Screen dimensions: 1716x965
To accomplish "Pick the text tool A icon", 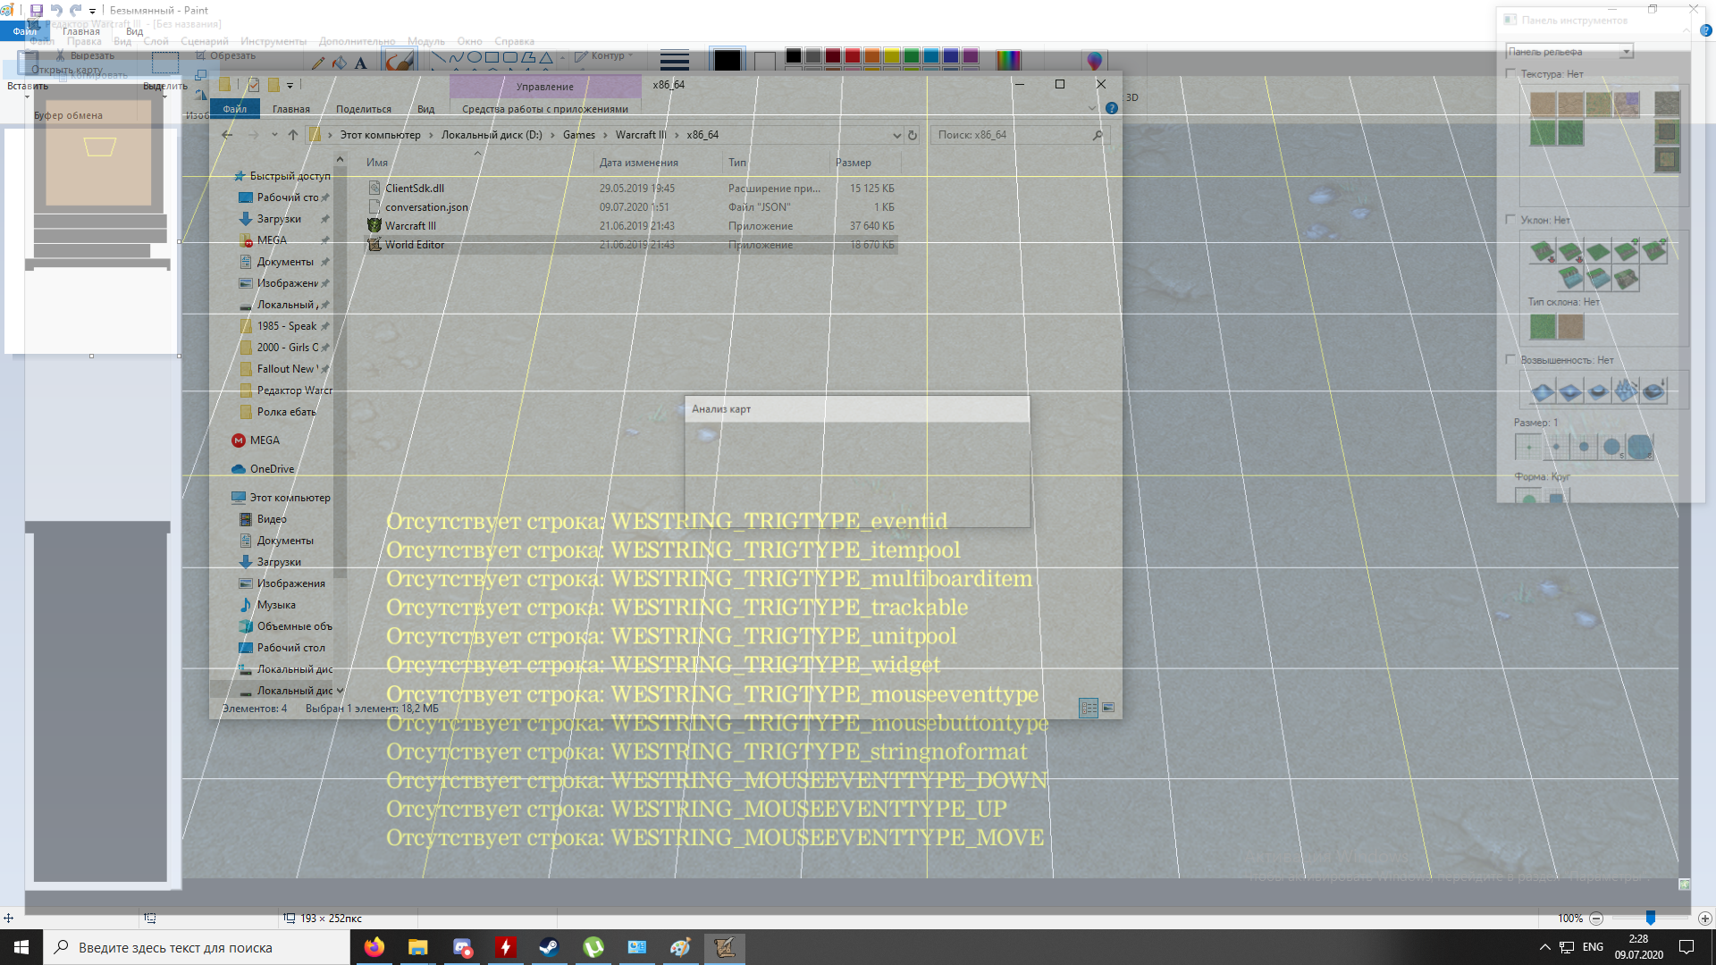I will click(x=361, y=63).
